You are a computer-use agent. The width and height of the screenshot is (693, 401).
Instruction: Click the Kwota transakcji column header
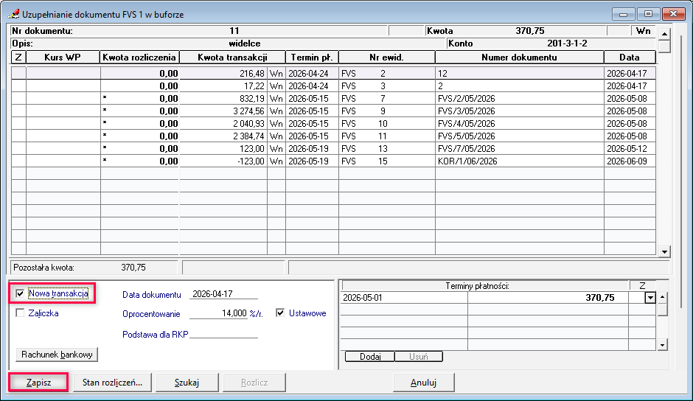point(232,57)
